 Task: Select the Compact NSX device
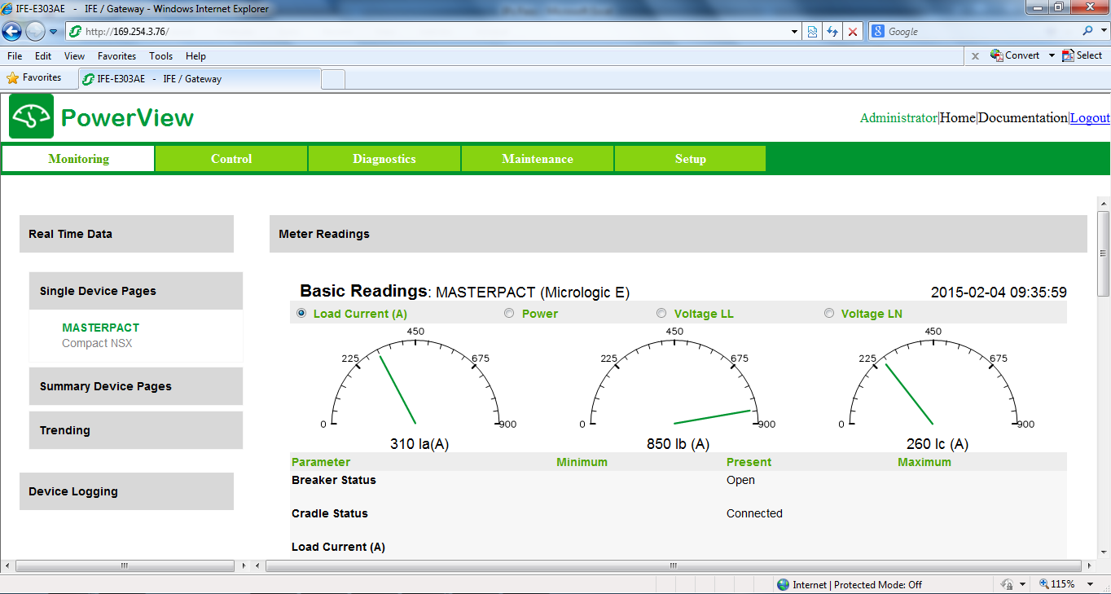pyautogui.click(x=97, y=343)
